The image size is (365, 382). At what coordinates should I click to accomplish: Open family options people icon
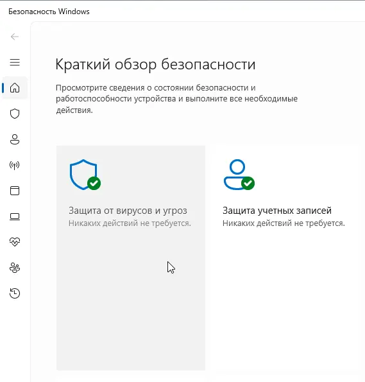[x=15, y=268]
